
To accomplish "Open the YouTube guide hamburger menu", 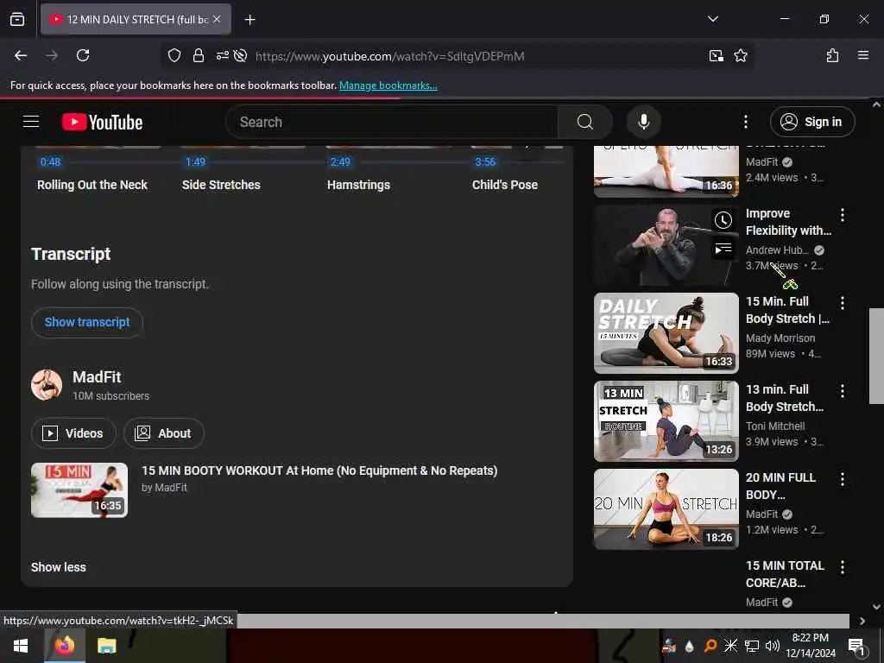I will coord(31,122).
